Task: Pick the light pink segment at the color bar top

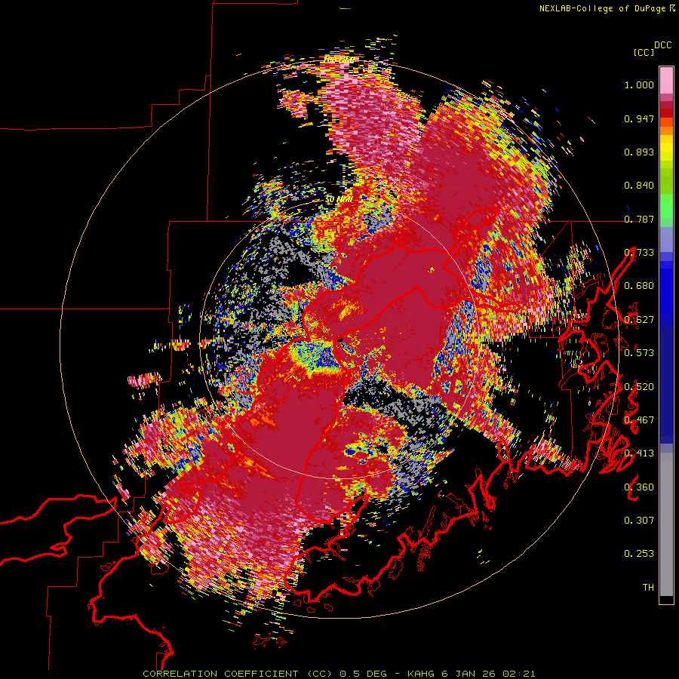Action: click(666, 80)
